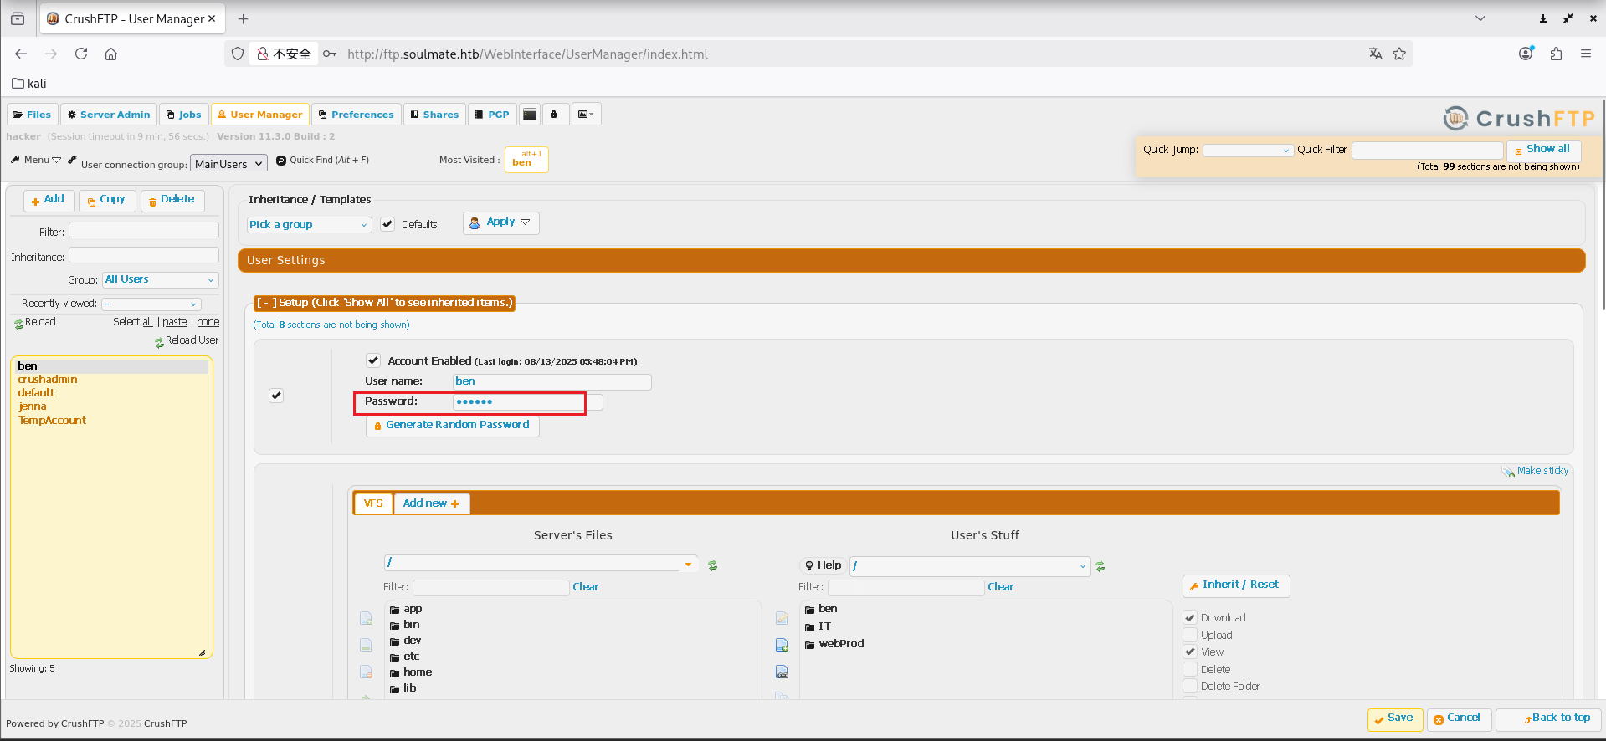This screenshot has height=741, width=1606.
Task: Open the All Users group dropdown
Action: tap(160, 280)
